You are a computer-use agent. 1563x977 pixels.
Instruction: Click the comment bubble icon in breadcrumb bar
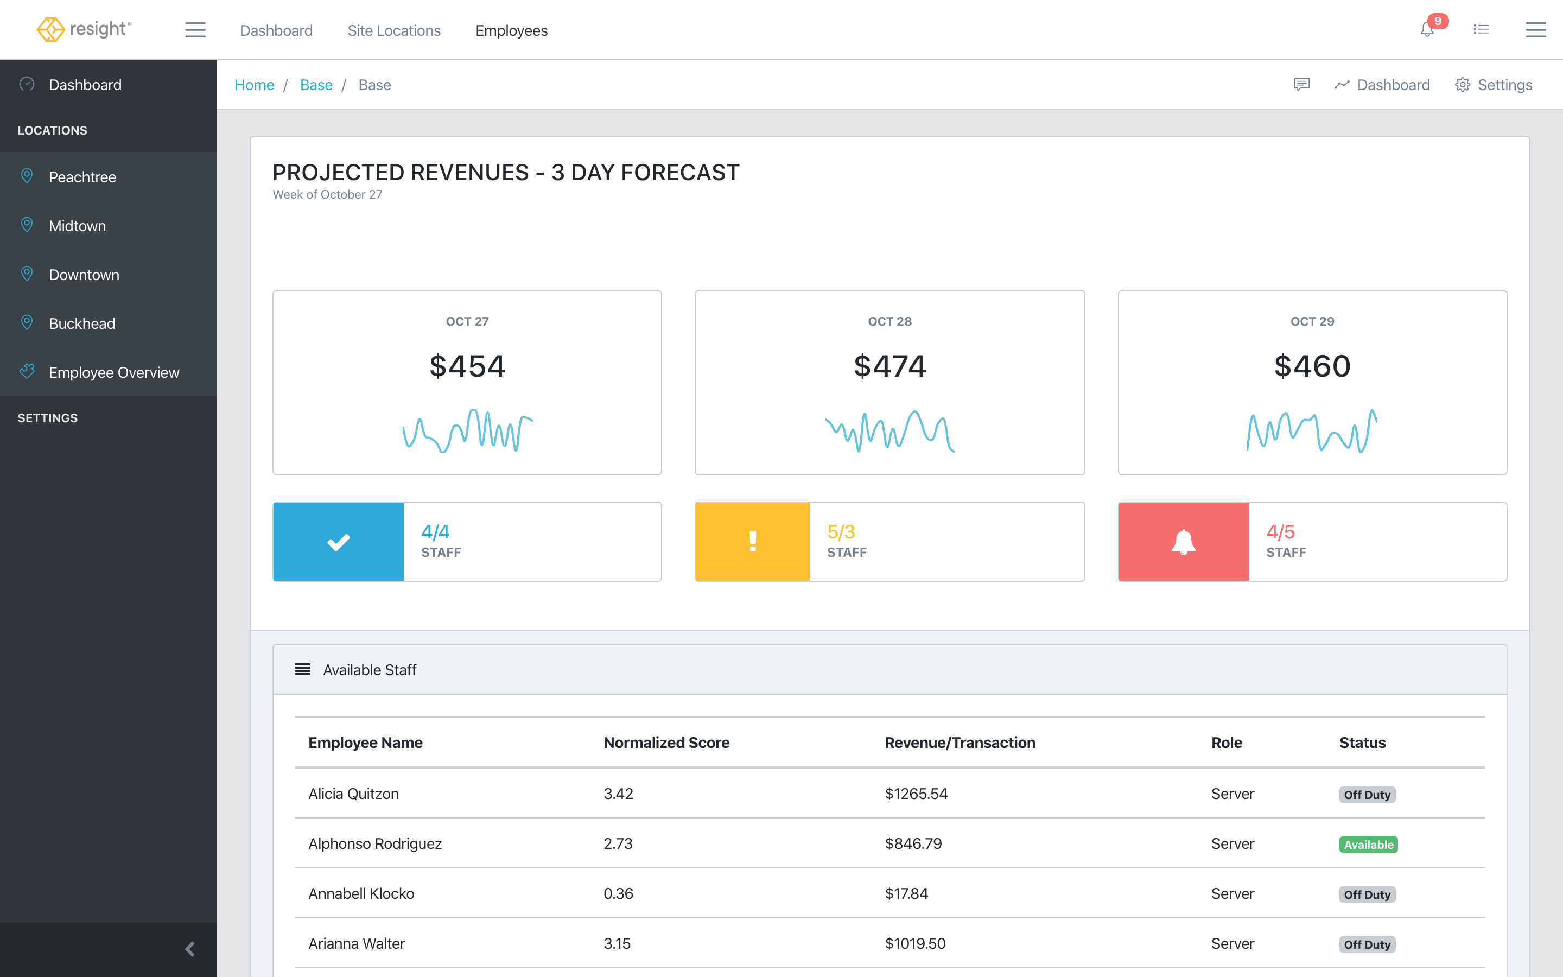(x=1301, y=85)
